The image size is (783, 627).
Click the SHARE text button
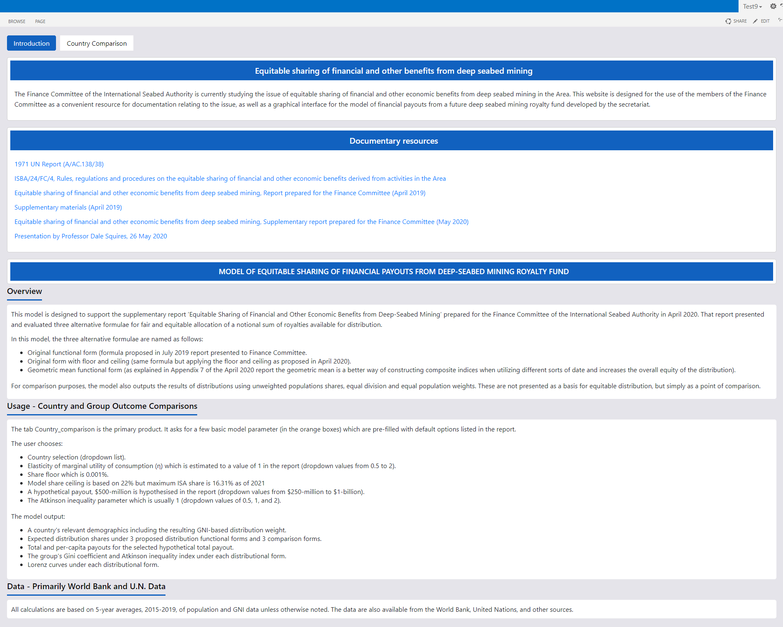pyautogui.click(x=740, y=21)
